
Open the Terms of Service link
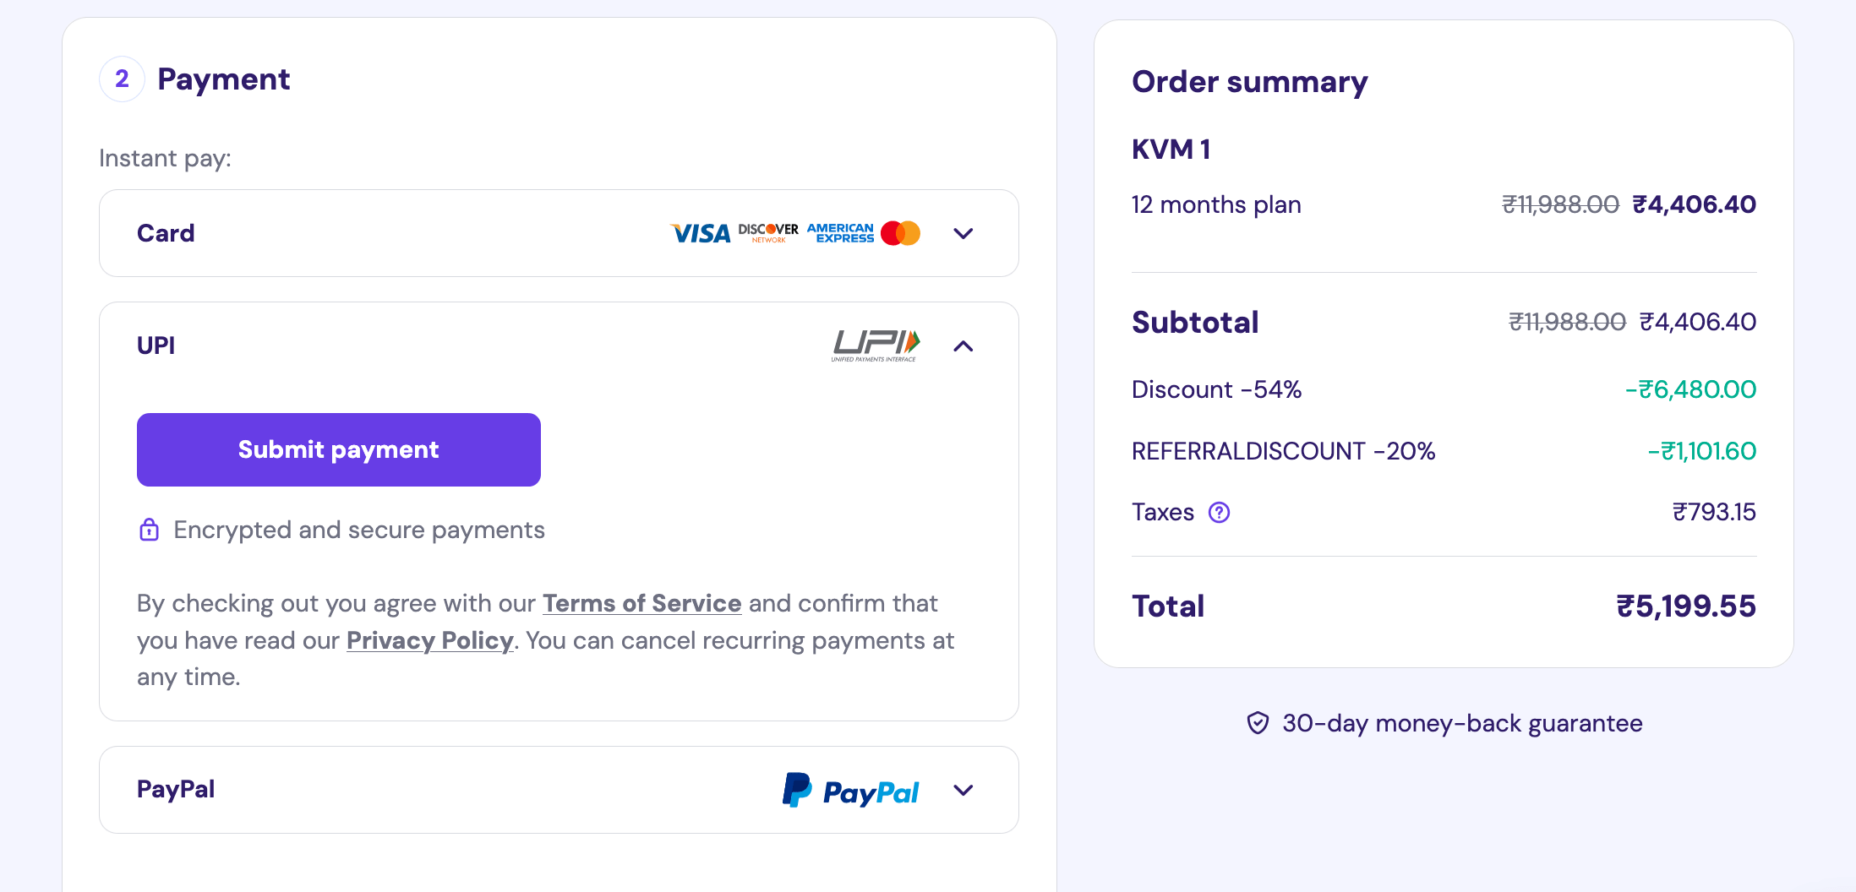(641, 603)
